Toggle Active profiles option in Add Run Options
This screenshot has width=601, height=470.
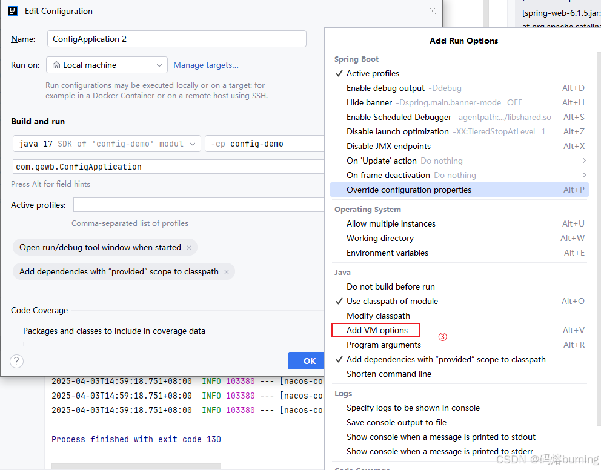click(459, 73)
